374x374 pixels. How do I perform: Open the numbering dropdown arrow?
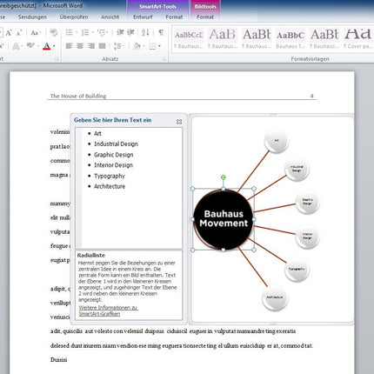pyautogui.click(x=93, y=32)
